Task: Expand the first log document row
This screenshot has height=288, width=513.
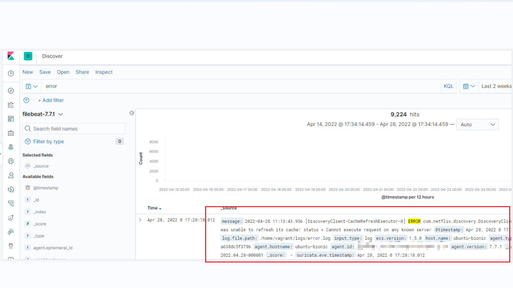Action: 140,220
